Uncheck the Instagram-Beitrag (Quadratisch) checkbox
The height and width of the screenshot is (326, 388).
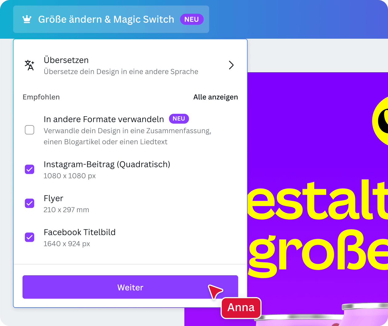pos(30,169)
